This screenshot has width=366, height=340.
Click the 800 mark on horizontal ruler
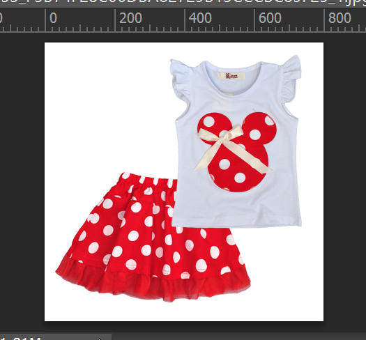tap(340, 18)
